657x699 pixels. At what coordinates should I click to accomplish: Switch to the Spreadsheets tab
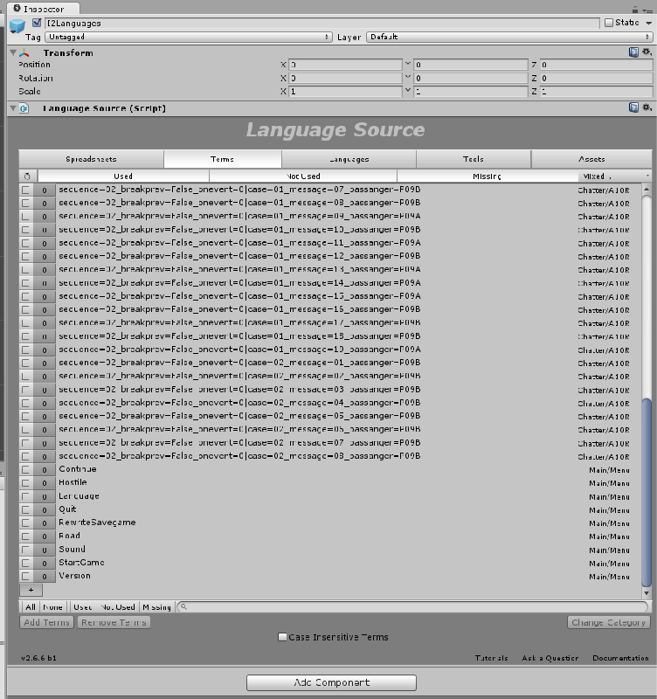91,159
